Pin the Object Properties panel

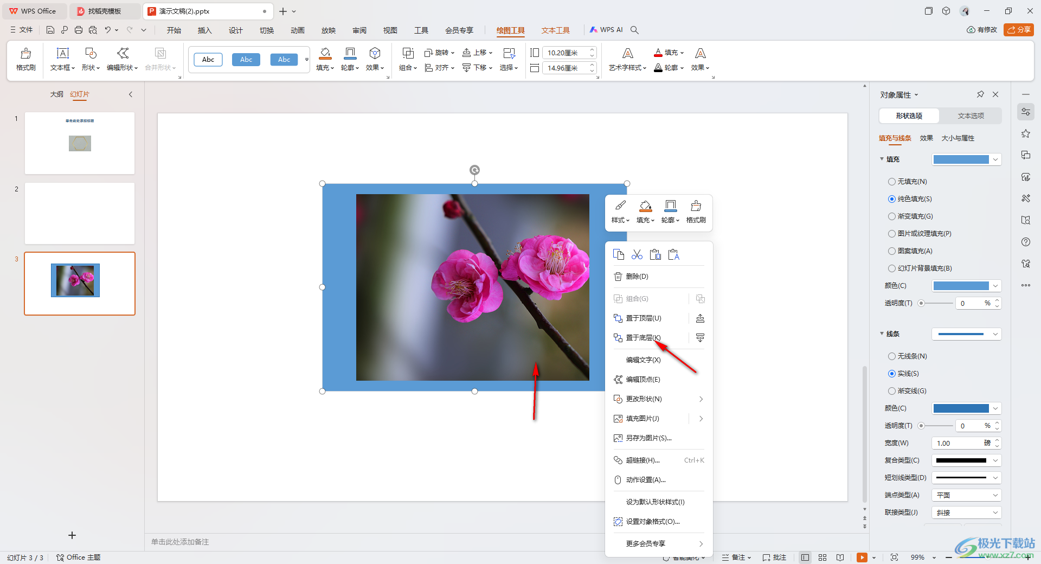coord(980,94)
